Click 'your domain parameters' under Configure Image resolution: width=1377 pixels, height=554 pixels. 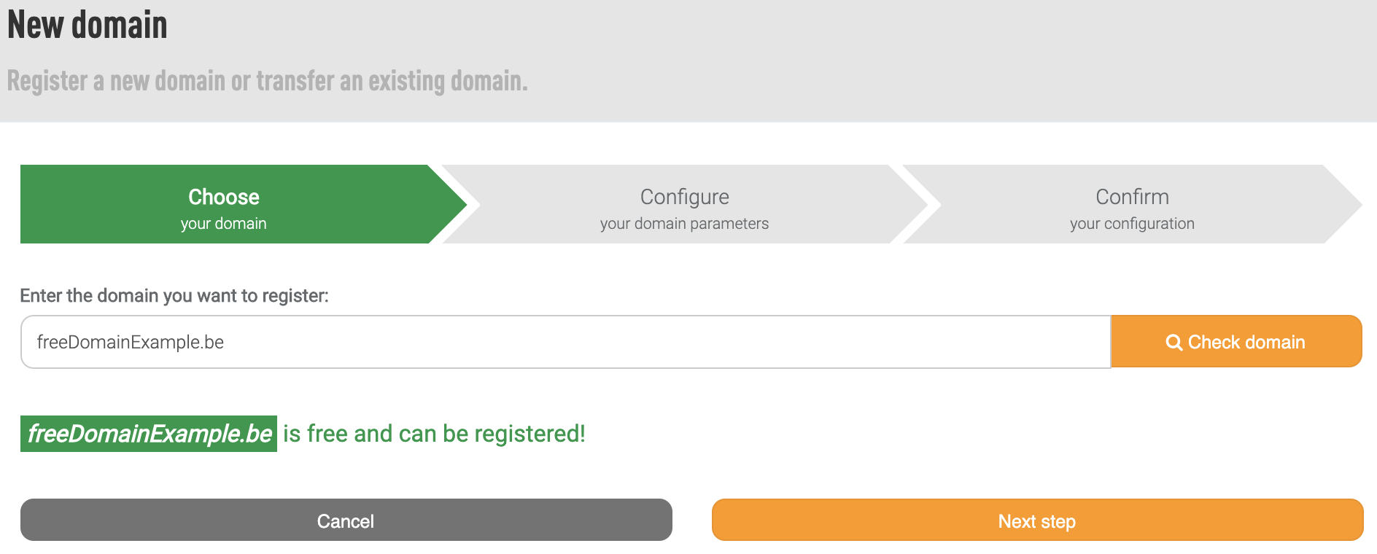[684, 224]
